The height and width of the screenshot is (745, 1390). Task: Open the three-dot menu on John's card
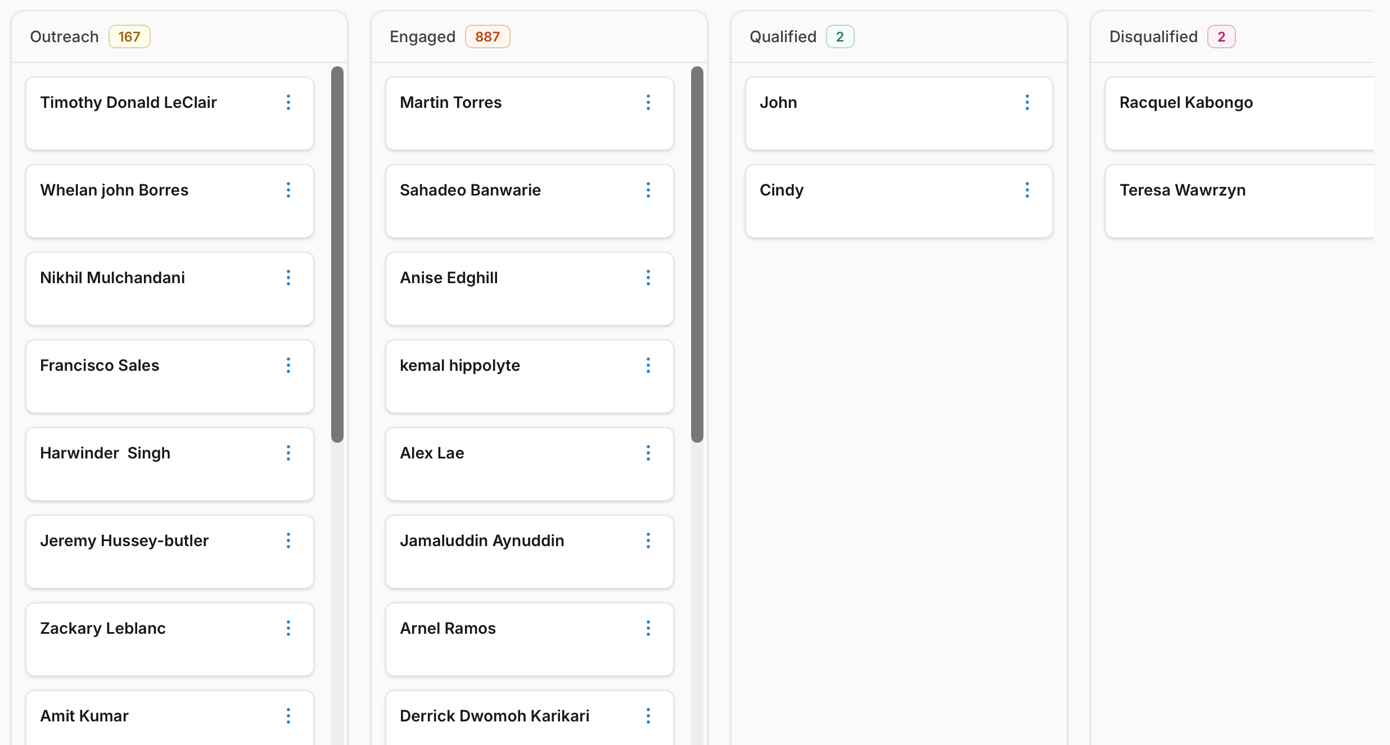[1027, 102]
